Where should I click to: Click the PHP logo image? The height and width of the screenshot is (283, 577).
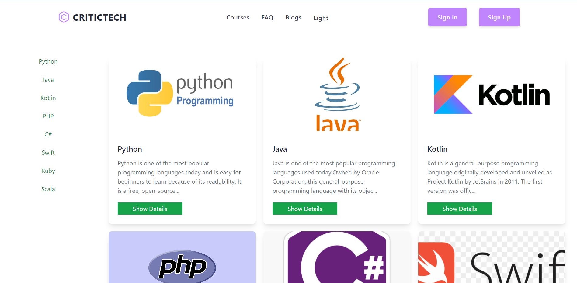[182, 257]
